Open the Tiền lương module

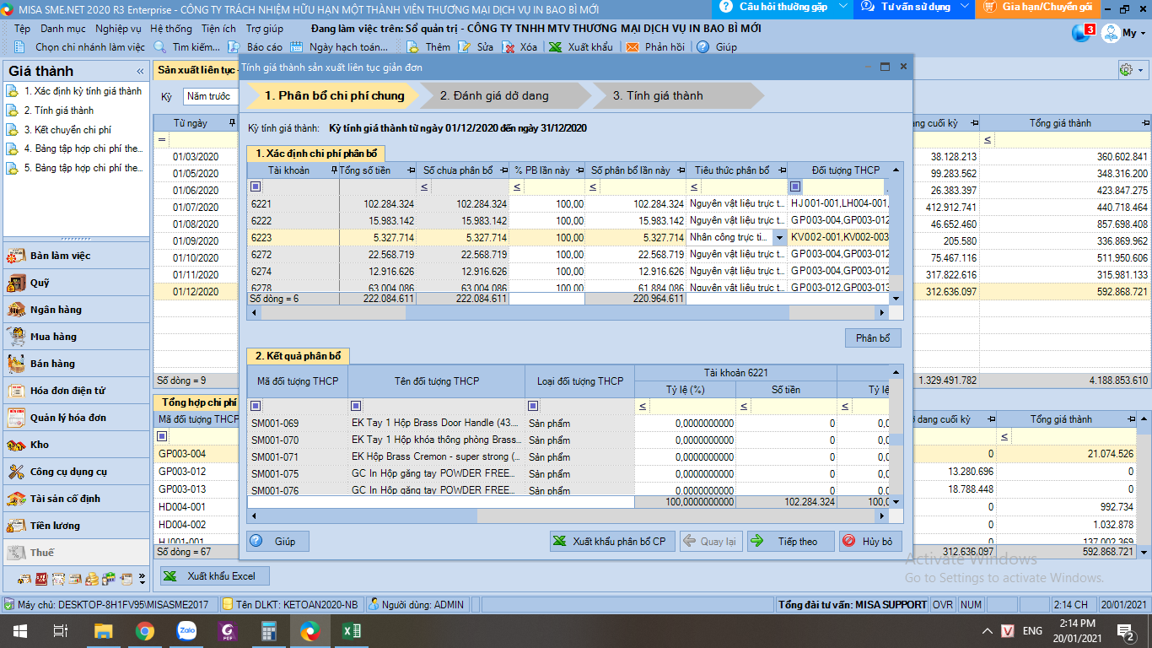[x=76, y=526]
